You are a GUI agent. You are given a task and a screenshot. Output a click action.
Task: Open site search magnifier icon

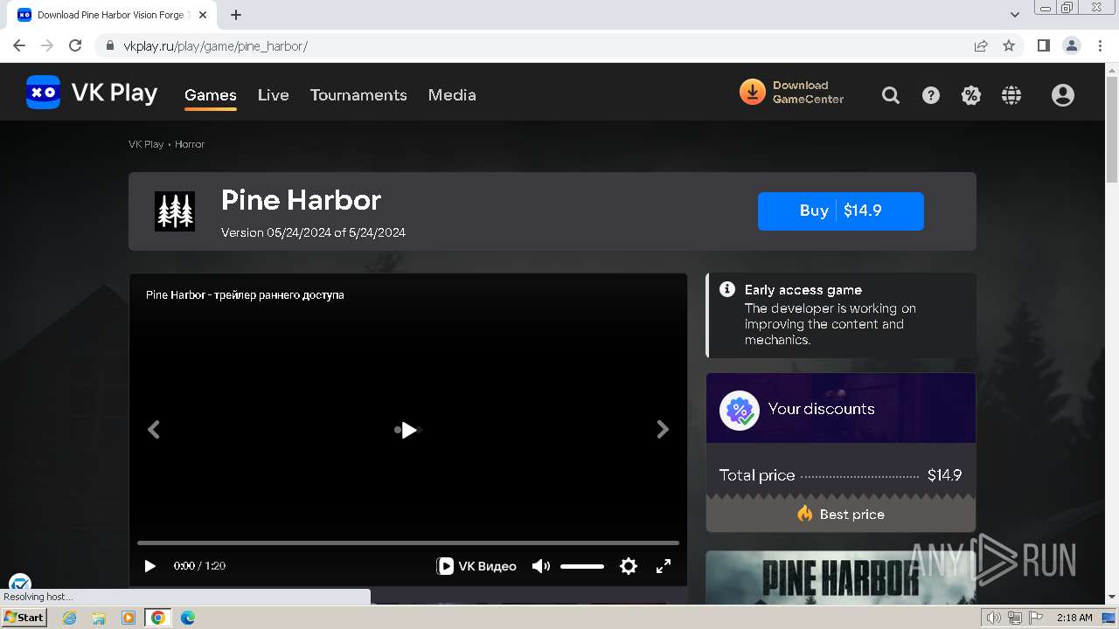click(891, 95)
